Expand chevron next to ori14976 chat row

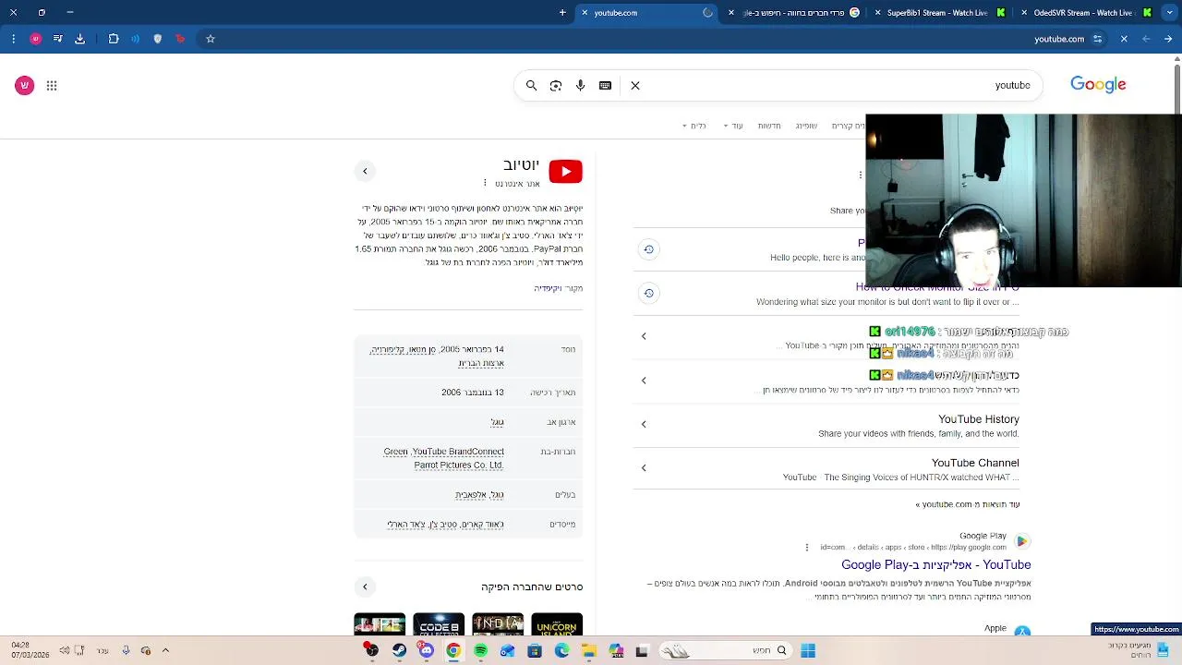pyautogui.click(x=644, y=336)
